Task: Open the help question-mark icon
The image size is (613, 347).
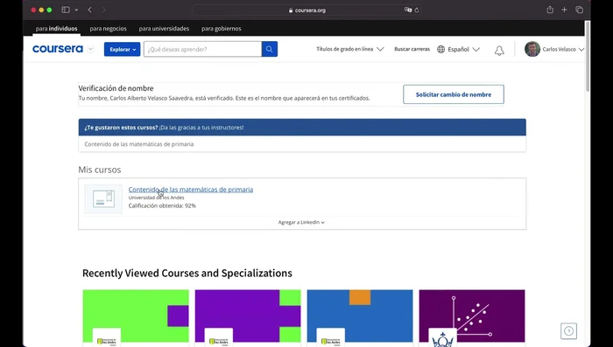Action: coord(569,331)
